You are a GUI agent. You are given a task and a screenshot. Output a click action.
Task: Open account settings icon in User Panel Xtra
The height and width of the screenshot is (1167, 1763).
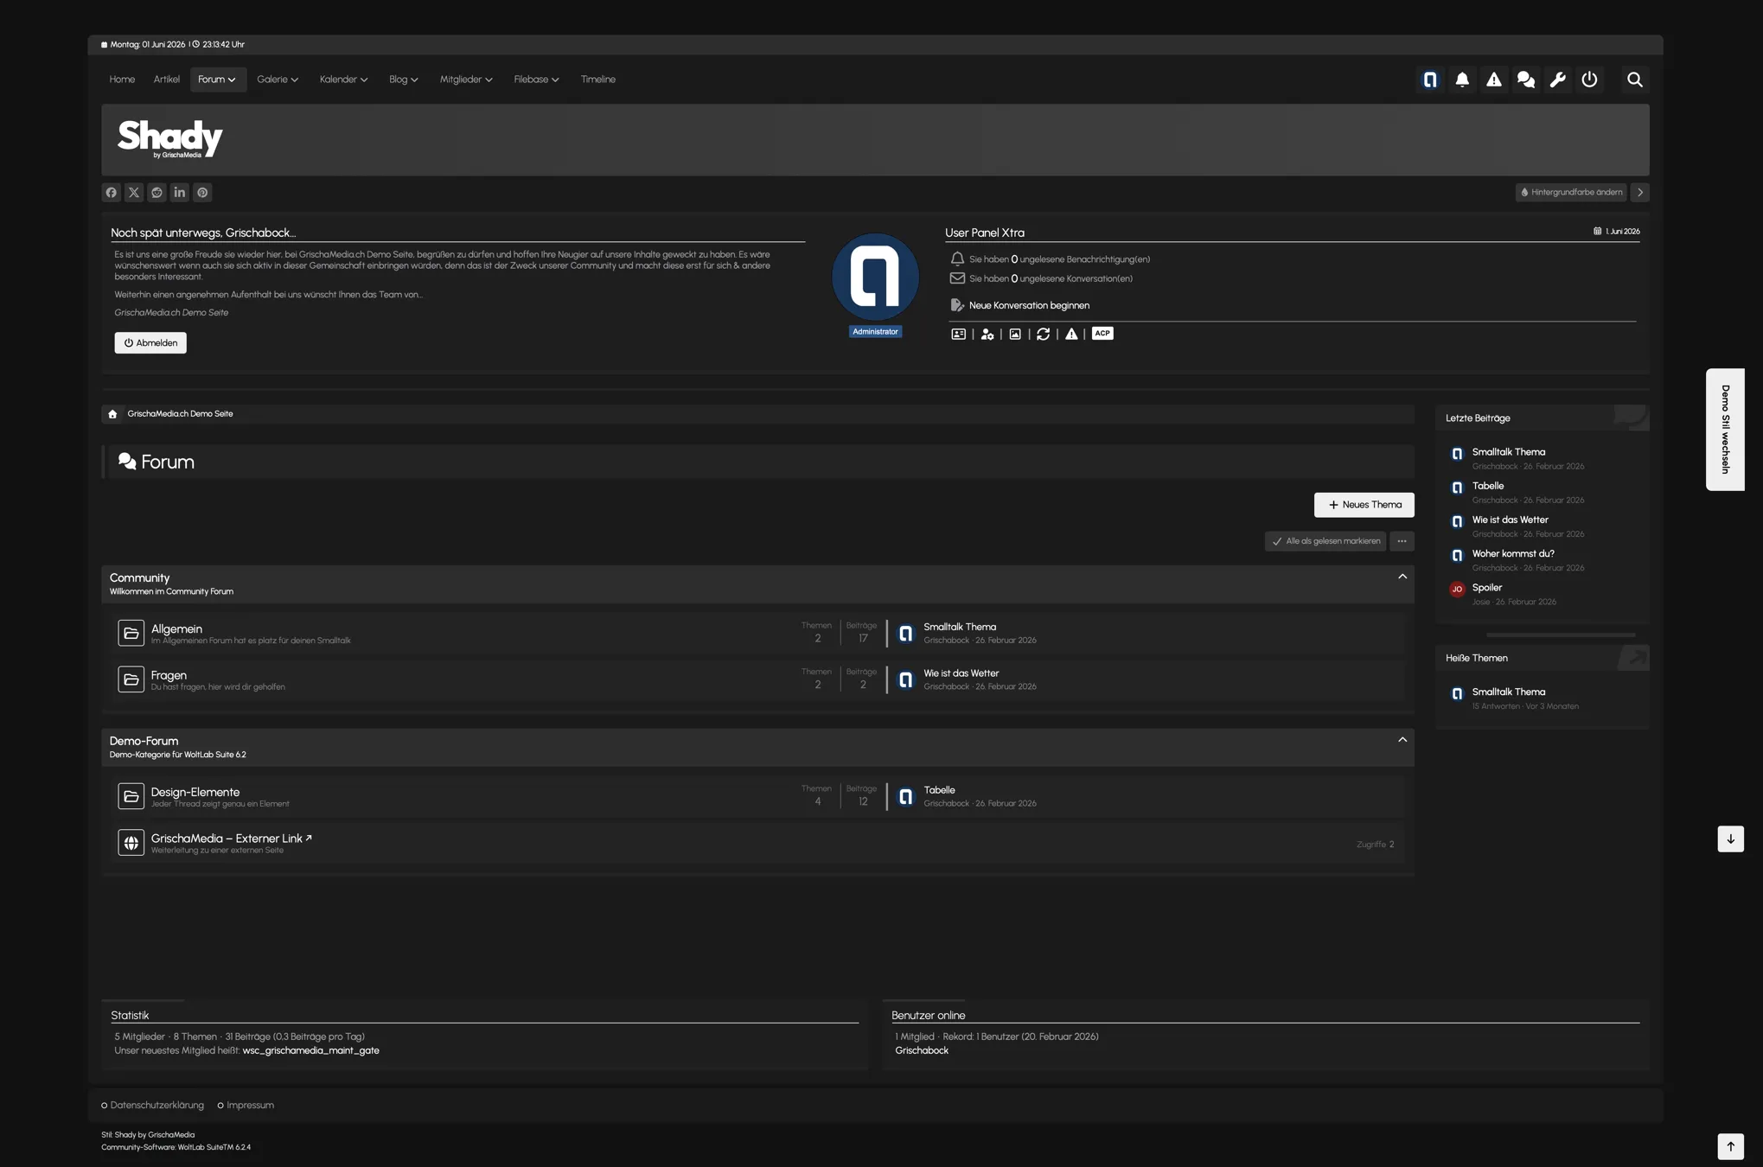pos(987,334)
